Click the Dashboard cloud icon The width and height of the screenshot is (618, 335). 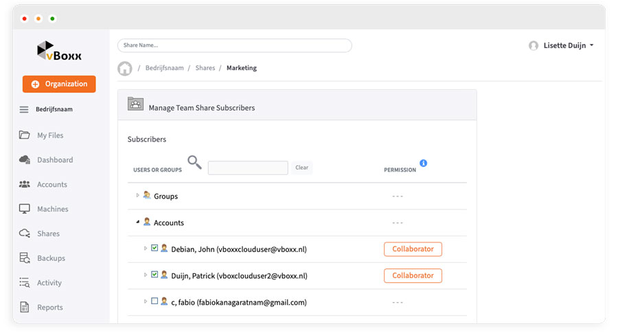(25, 160)
